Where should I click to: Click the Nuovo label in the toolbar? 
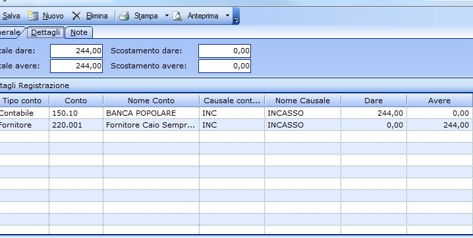[x=53, y=16]
